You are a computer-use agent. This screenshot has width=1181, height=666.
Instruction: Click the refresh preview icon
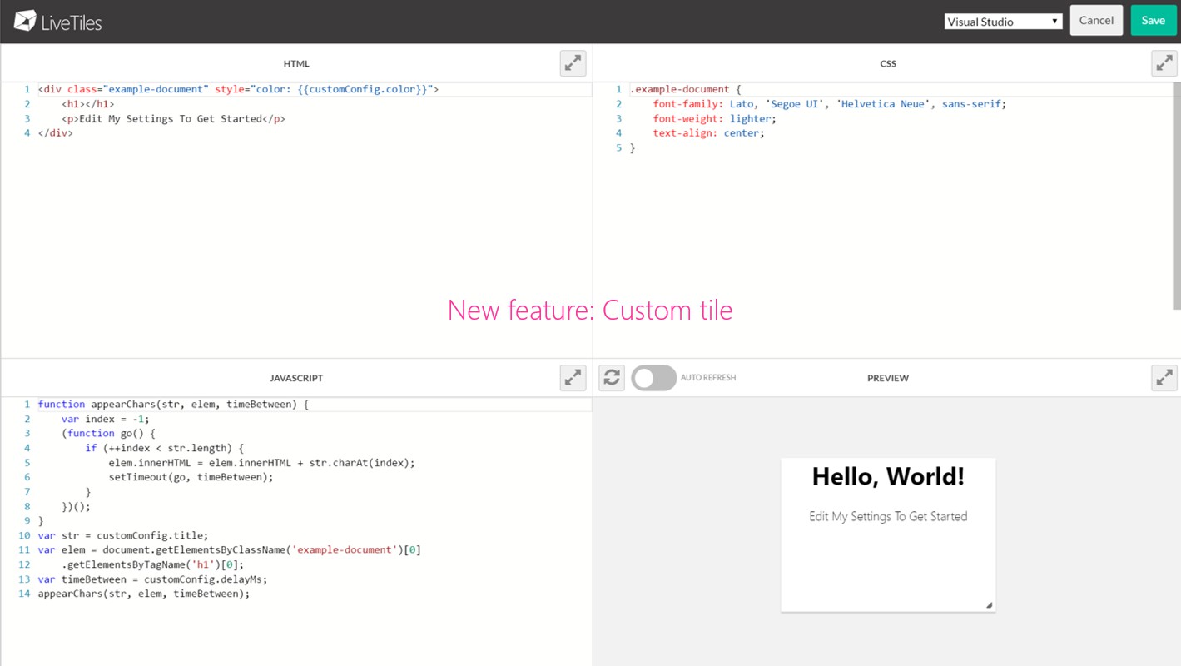coord(612,378)
